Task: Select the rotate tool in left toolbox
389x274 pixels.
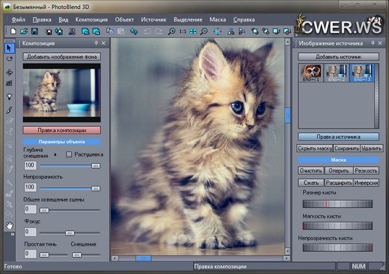Action: (9, 59)
